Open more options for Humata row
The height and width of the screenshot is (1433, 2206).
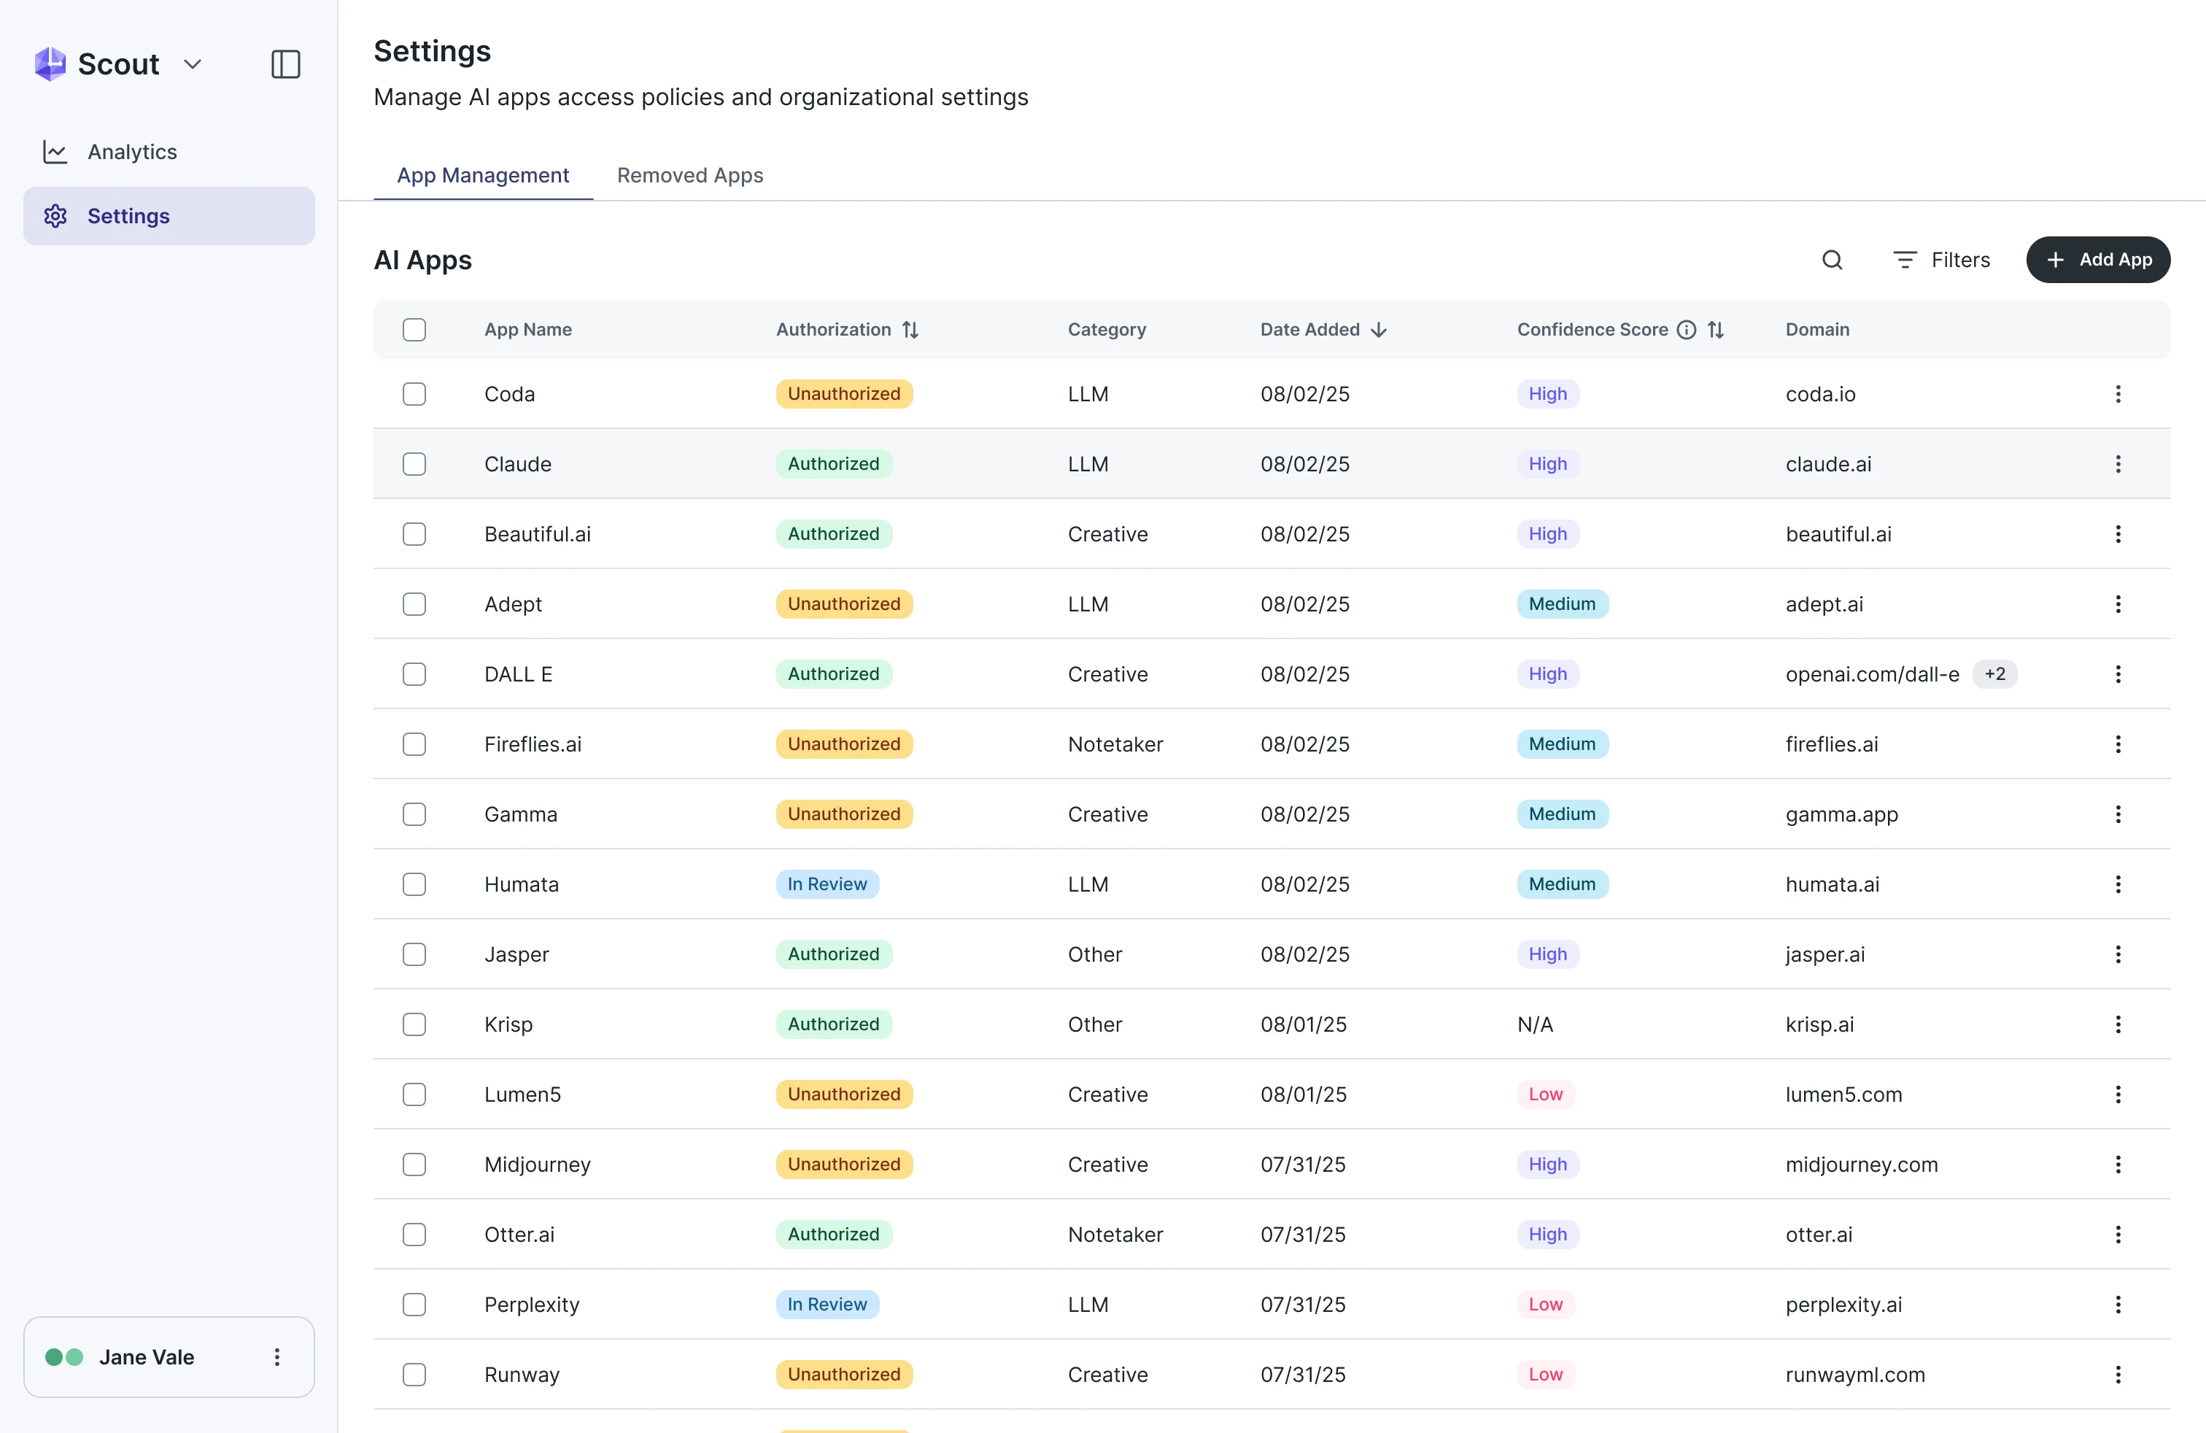(x=2117, y=884)
